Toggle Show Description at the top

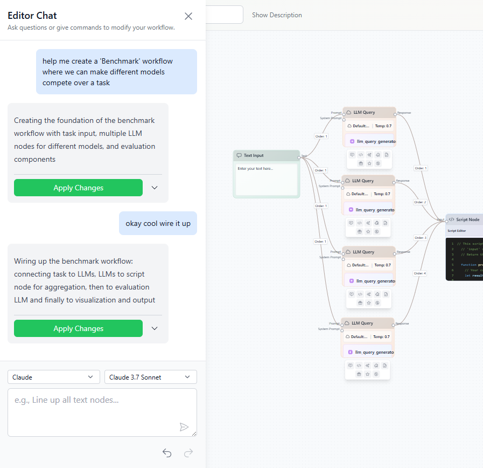point(277,15)
